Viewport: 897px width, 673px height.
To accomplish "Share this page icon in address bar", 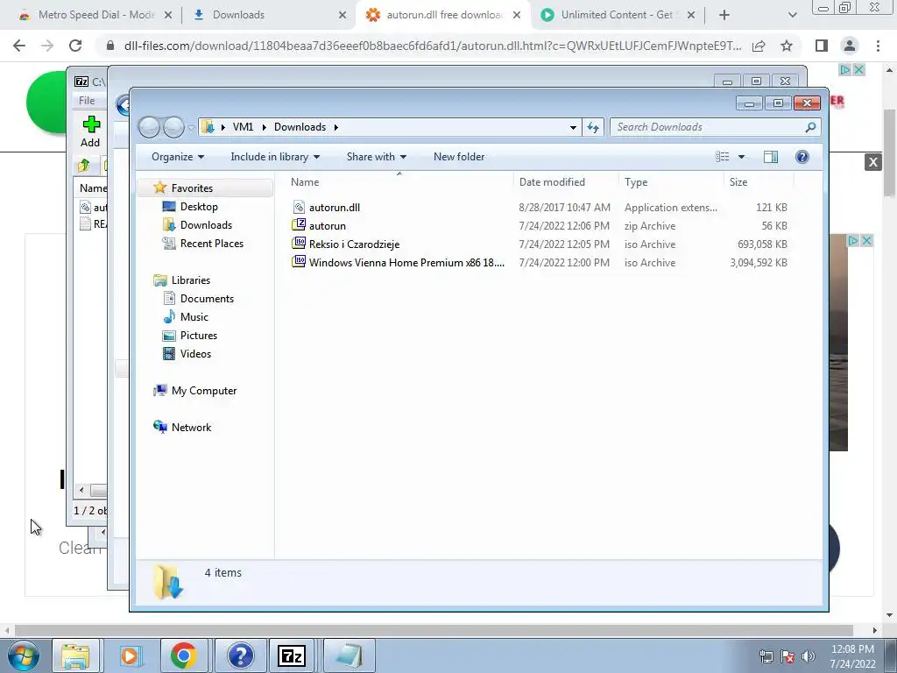I will (759, 46).
